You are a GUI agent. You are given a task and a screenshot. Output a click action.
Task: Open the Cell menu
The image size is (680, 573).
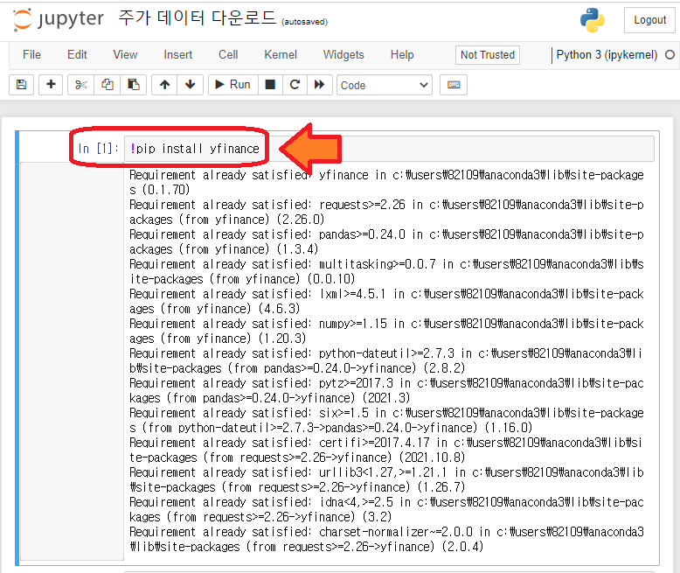228,55
